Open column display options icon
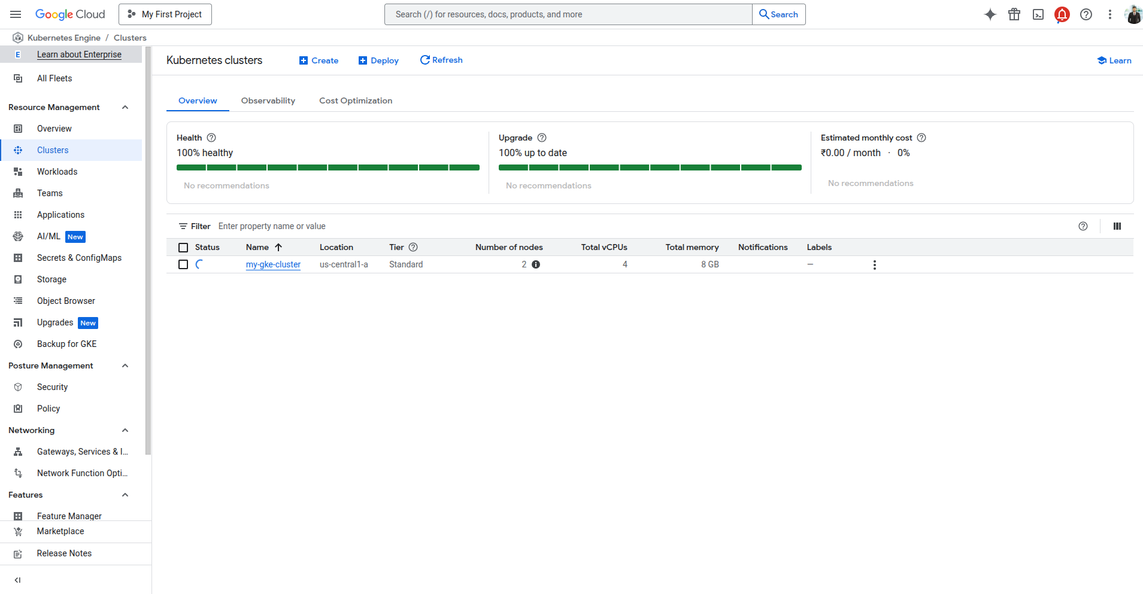This screenshot has width=1143, height=594. pos(1117,226)
